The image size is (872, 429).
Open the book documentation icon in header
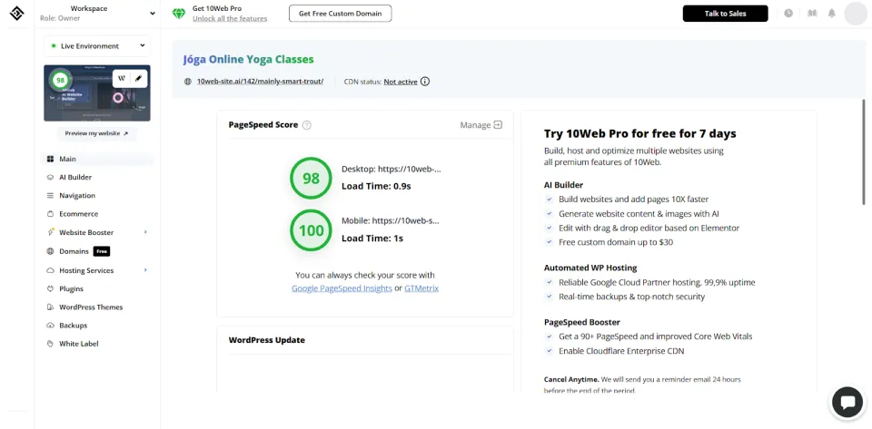coord(812,14)
